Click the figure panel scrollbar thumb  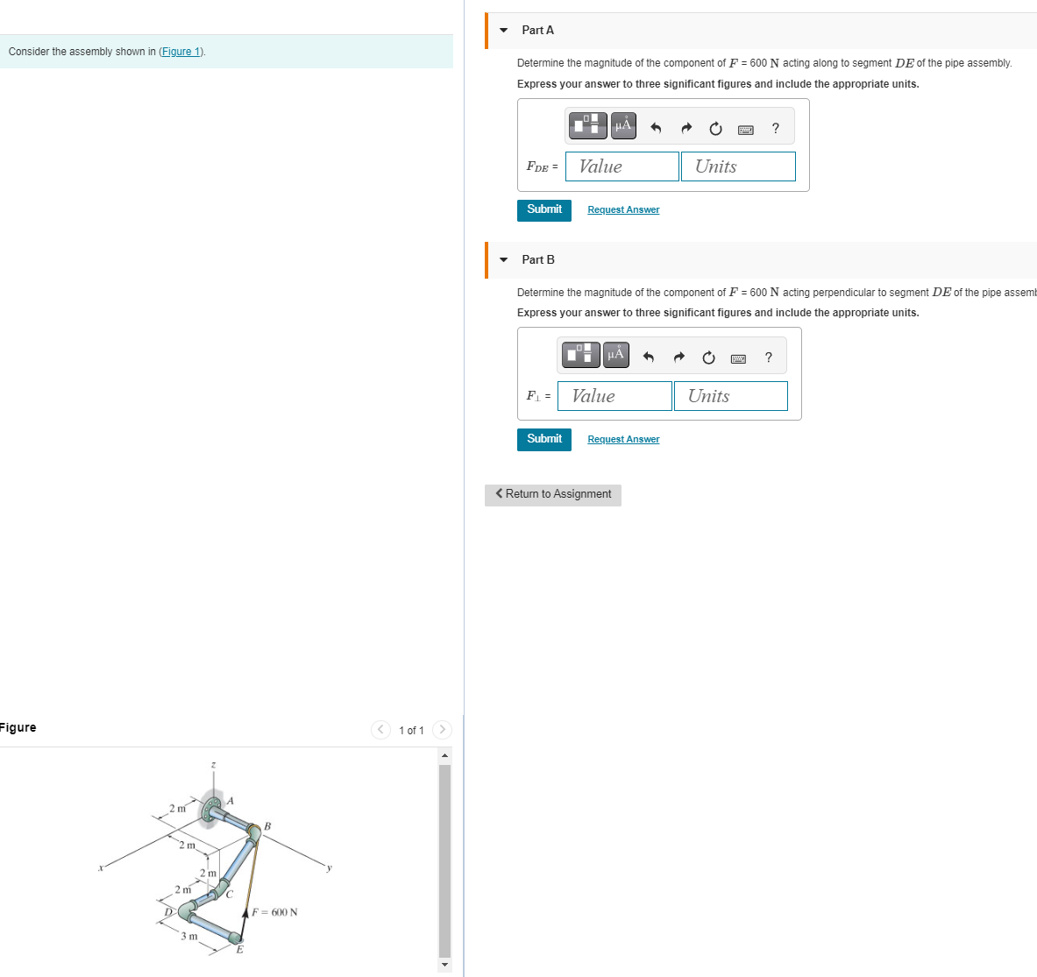pyautogui.click(x=444, y=860)
